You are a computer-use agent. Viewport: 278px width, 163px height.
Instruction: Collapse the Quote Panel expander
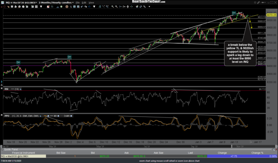(2, 150)
